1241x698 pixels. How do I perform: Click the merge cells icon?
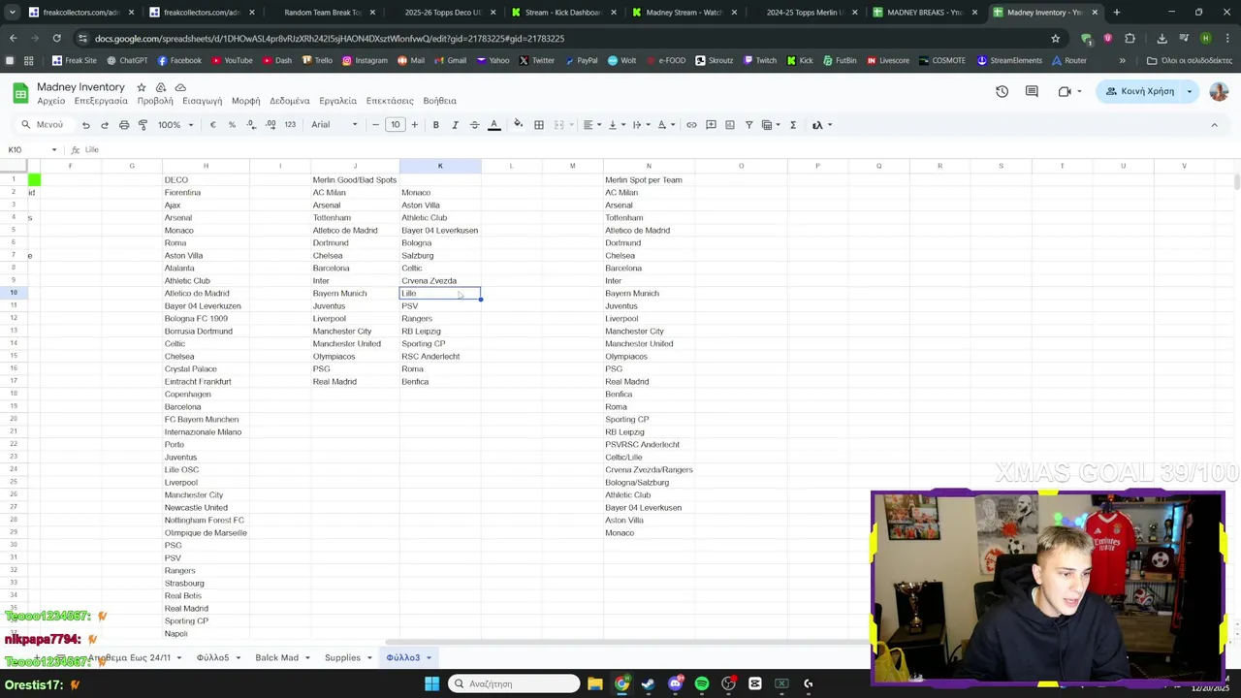coord(558,125)
